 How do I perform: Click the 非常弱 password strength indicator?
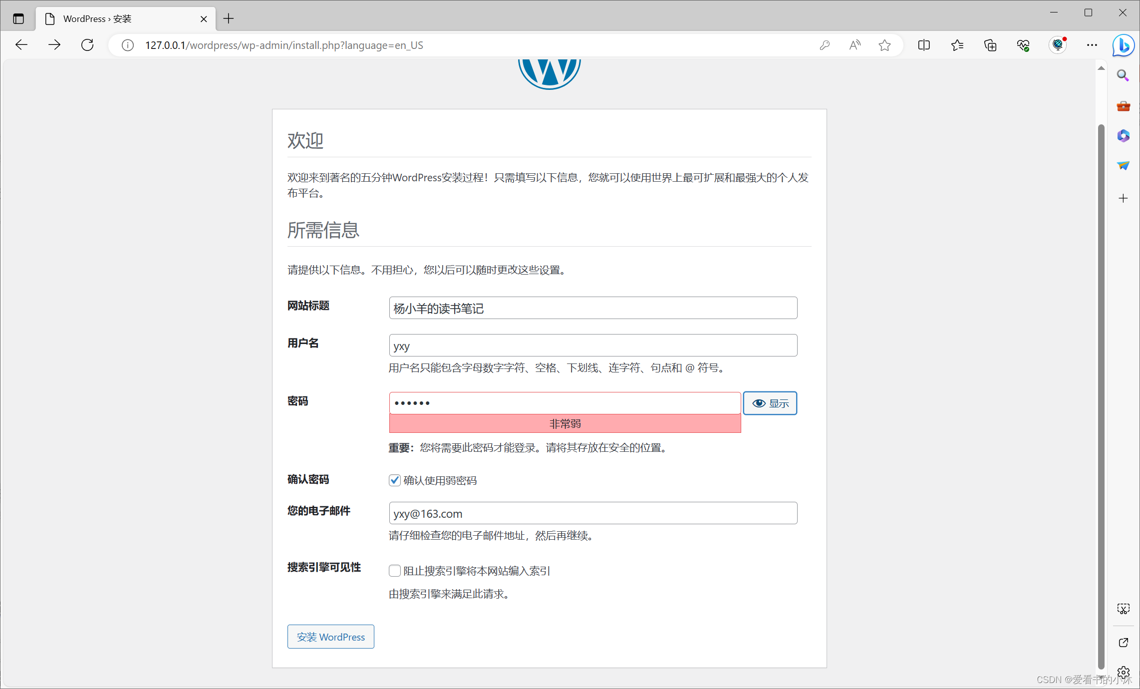565,423
